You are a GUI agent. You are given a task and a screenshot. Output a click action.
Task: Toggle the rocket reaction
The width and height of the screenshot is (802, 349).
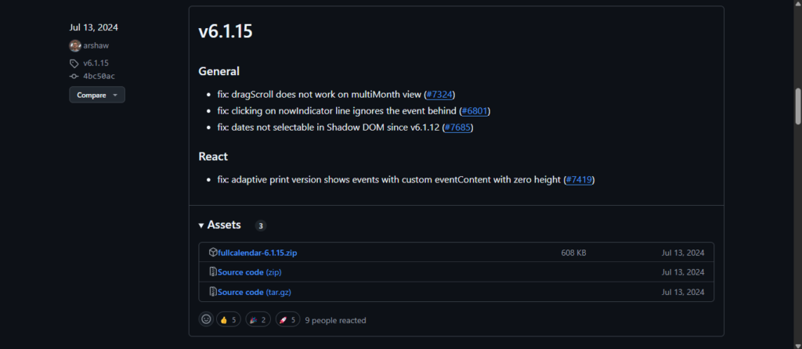(287, 320)
